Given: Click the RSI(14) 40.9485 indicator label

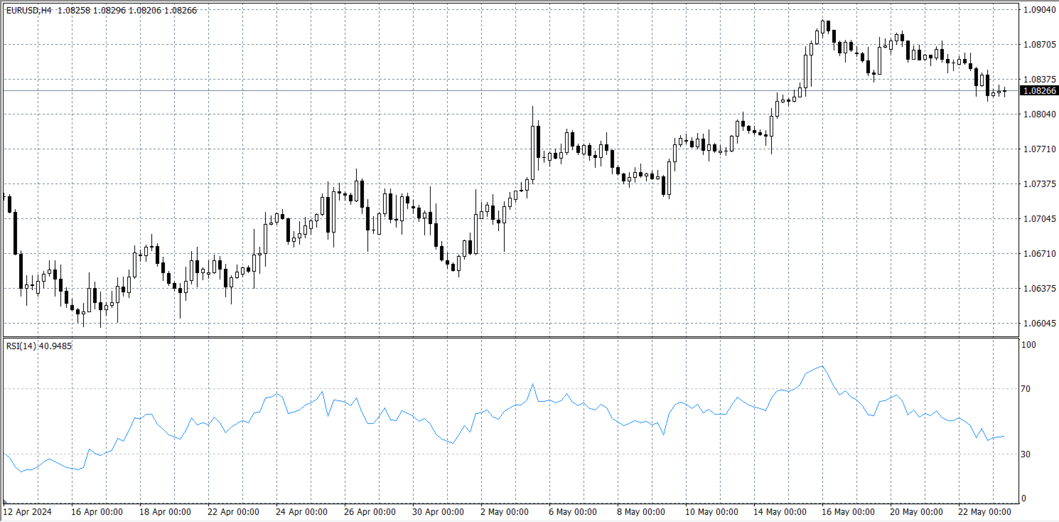Looking at the screenshot, I should pos(39,346).
